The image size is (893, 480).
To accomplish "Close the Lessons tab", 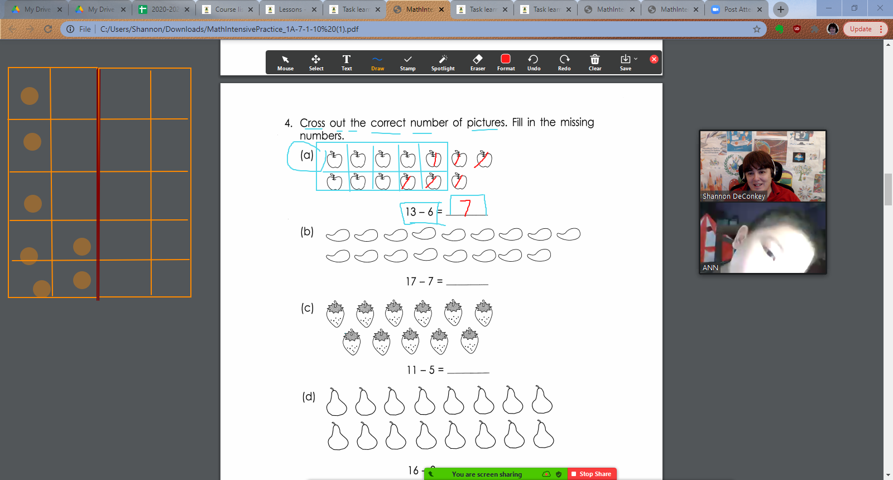I will coord(314,9).
